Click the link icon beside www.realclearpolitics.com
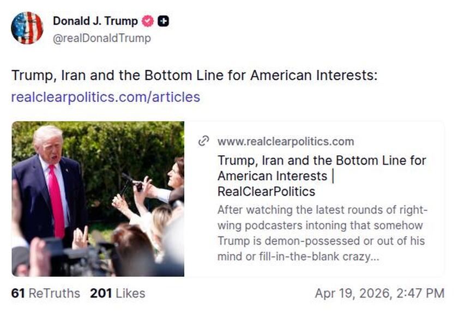 pyautogui.click(x=204, y=141)
